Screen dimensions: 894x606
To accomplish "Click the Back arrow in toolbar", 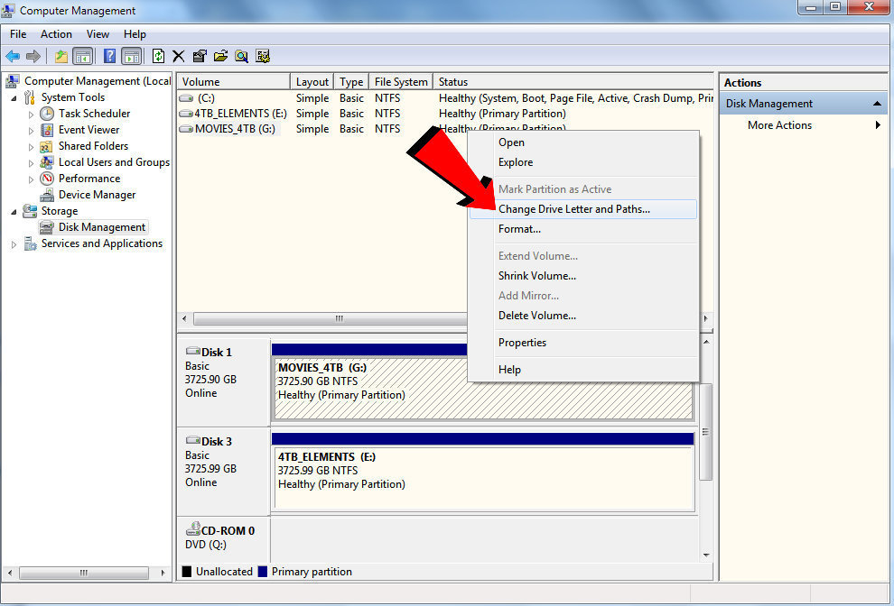I will 13,56.
